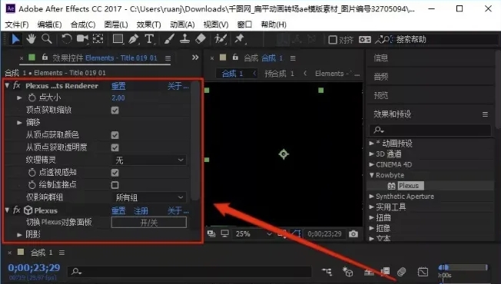Open the 仅影响群组 dropdown
501x284 pixels.
(149, 197)
